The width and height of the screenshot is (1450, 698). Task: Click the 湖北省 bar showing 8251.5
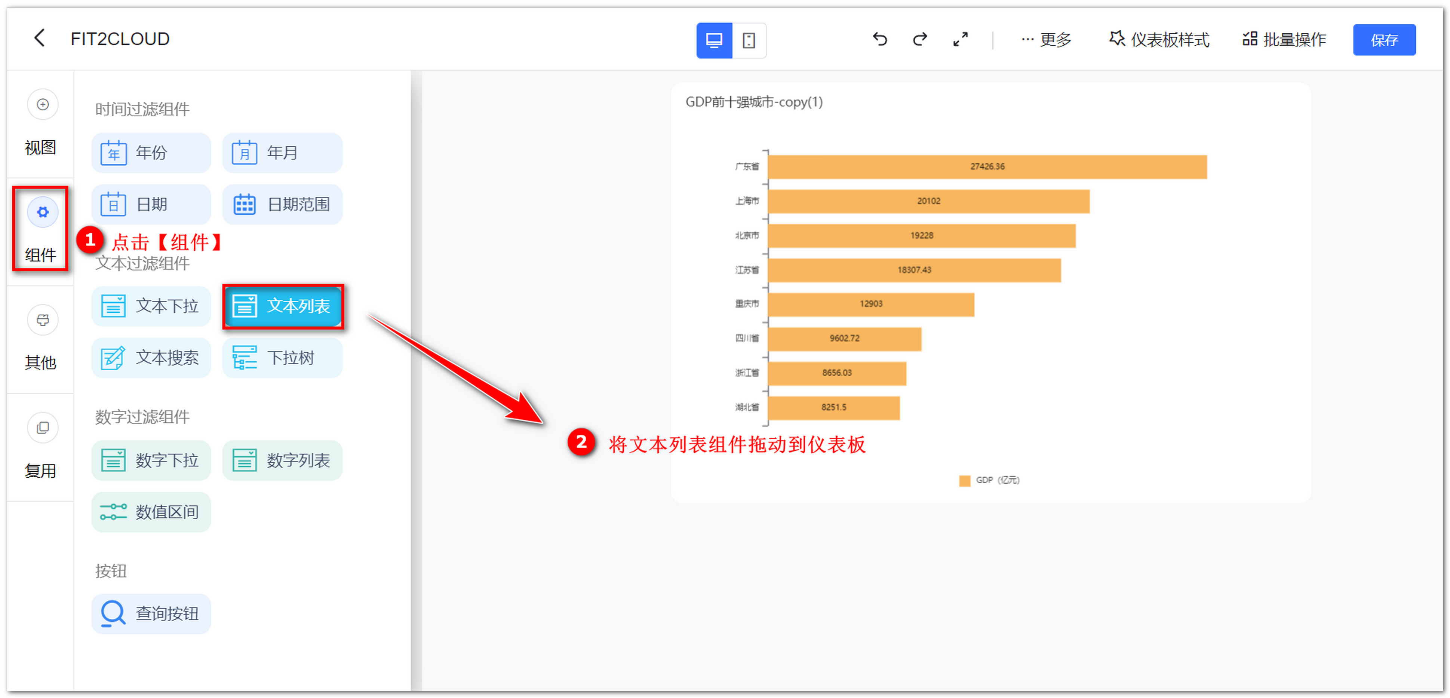click(834, 408)
